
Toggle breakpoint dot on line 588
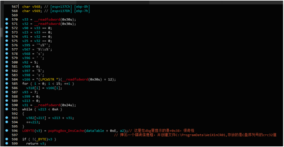7,96
